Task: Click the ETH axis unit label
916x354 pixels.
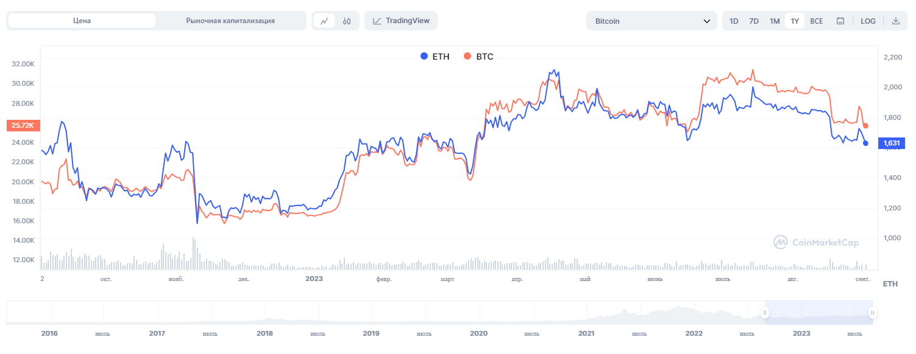Action: coord(890,284)
